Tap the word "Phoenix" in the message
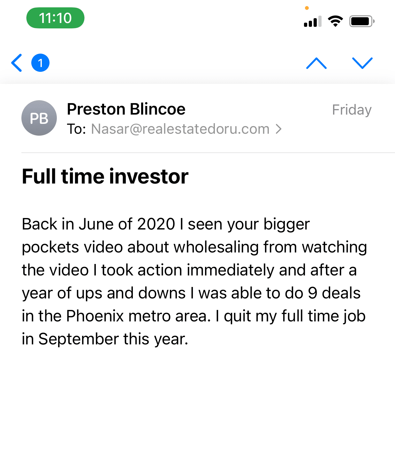The image size is (395, 451). point(95,316)
